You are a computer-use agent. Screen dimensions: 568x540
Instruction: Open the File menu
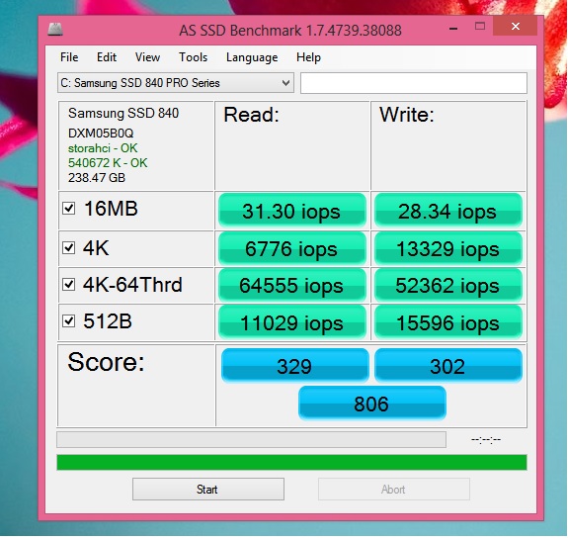[x=69, y=57]
